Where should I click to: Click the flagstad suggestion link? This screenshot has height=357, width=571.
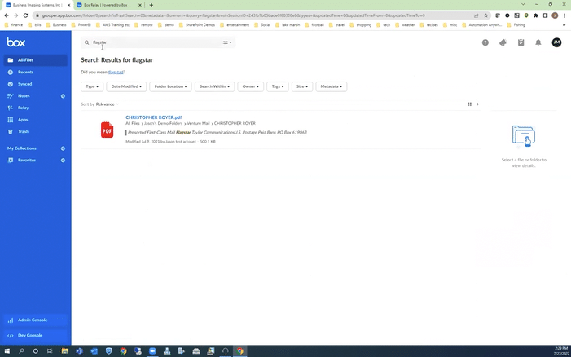coord(116,72)
